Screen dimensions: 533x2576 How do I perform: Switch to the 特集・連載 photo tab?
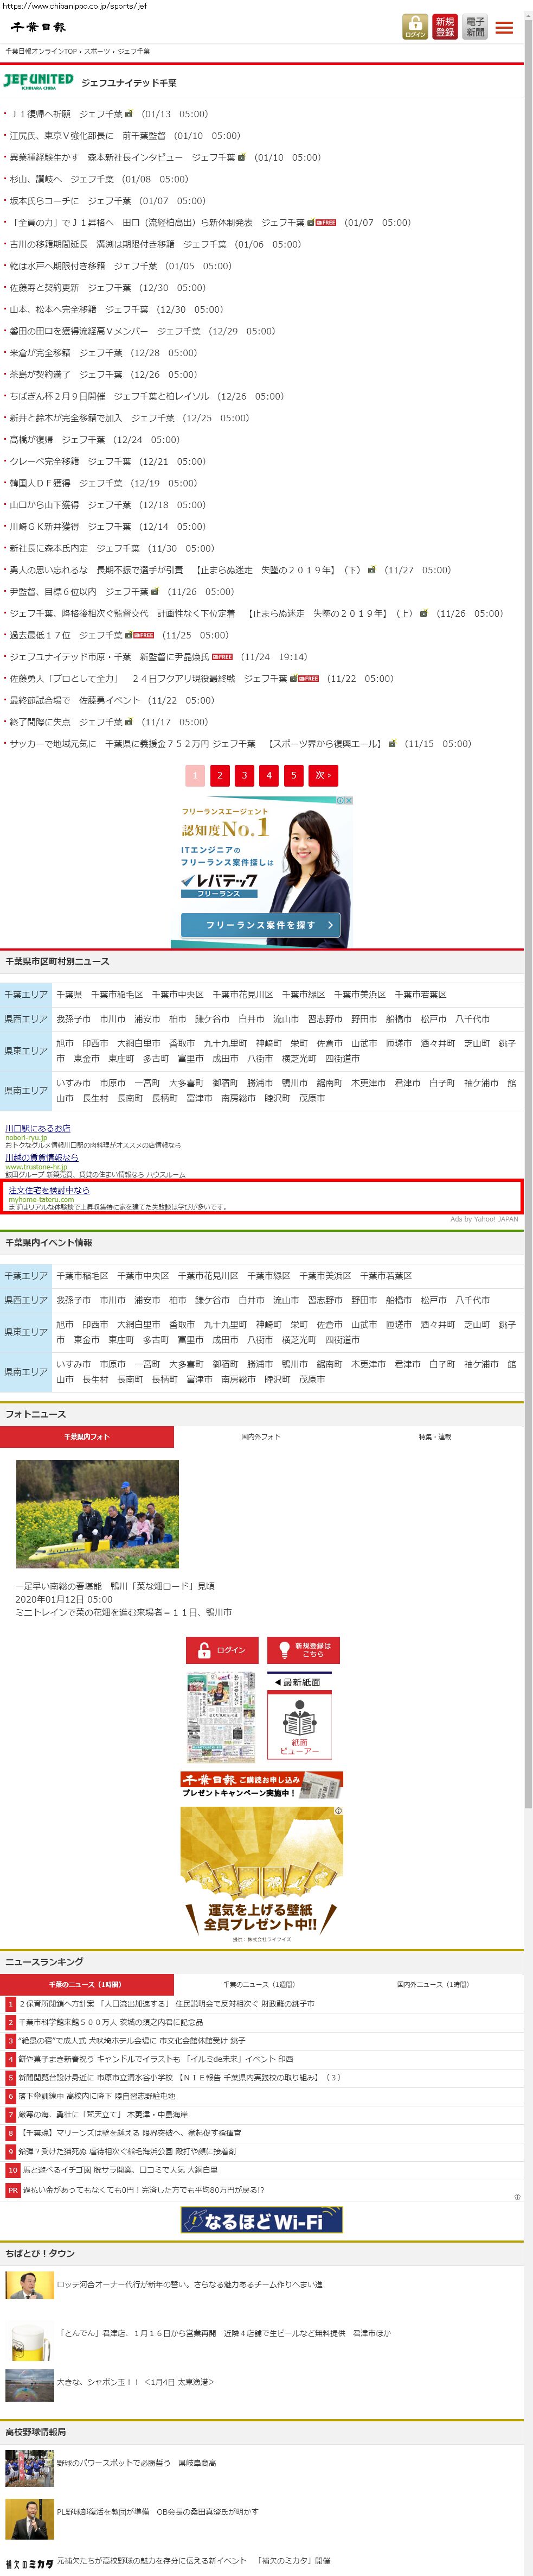pyautogui.click(x=435, y=1437)
